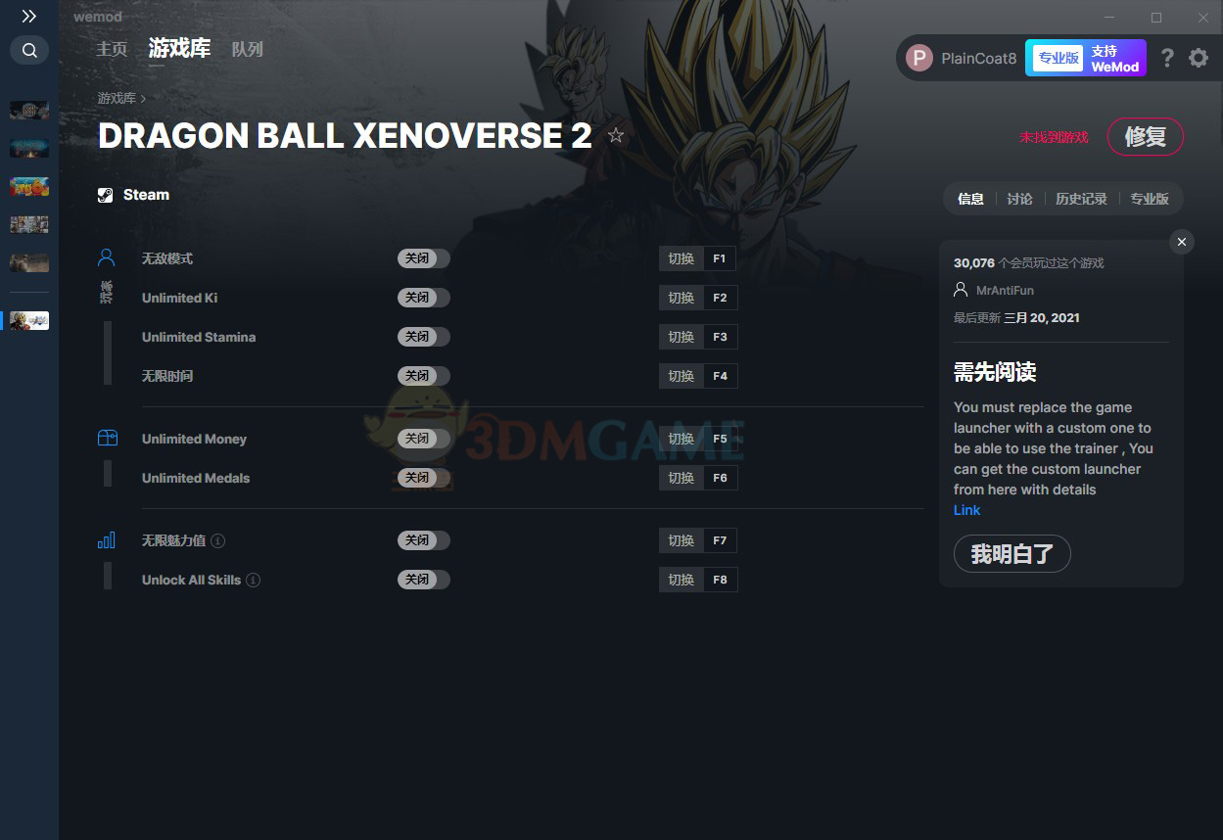Enable the Unlimited Ki switch
This screenshot has width=1223, height=840.
click(x=424, y=298)
